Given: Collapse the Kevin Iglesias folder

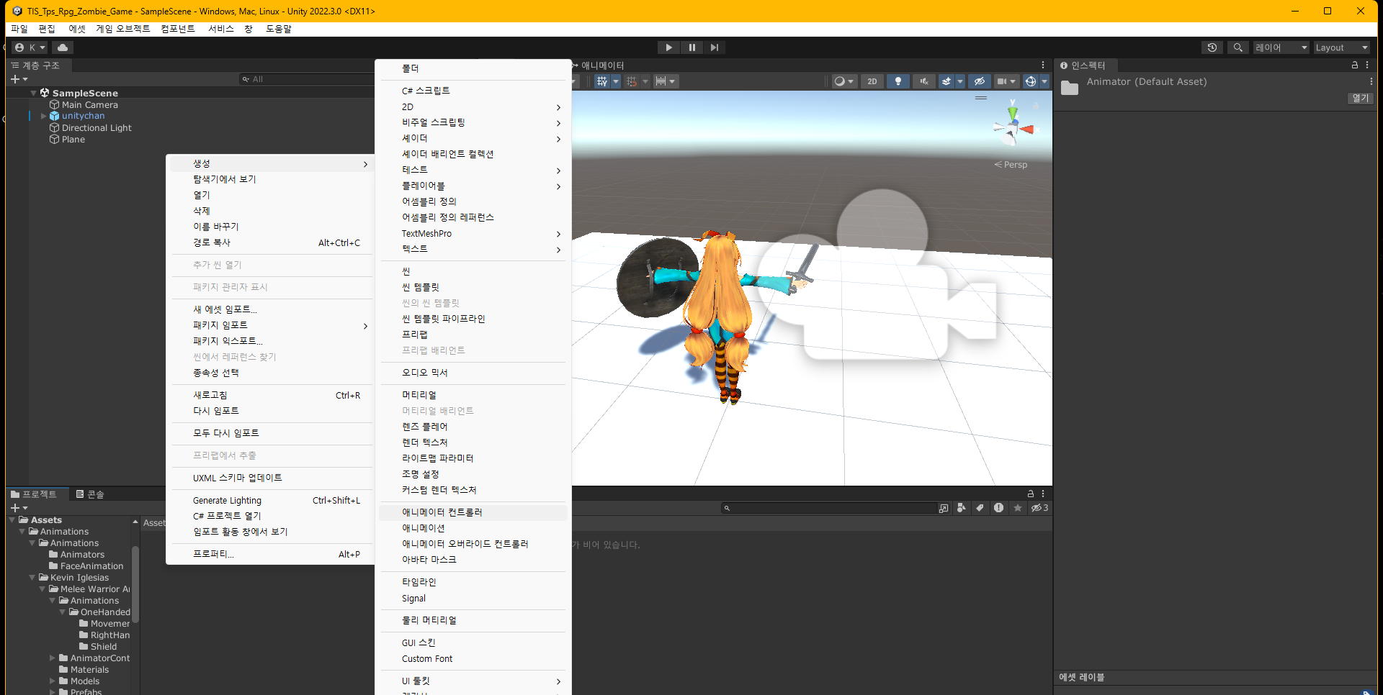Looking at the screenshot, I should (32, 578).
